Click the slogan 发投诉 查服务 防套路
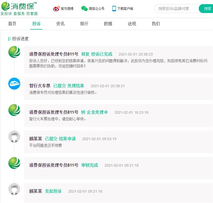 19,14
